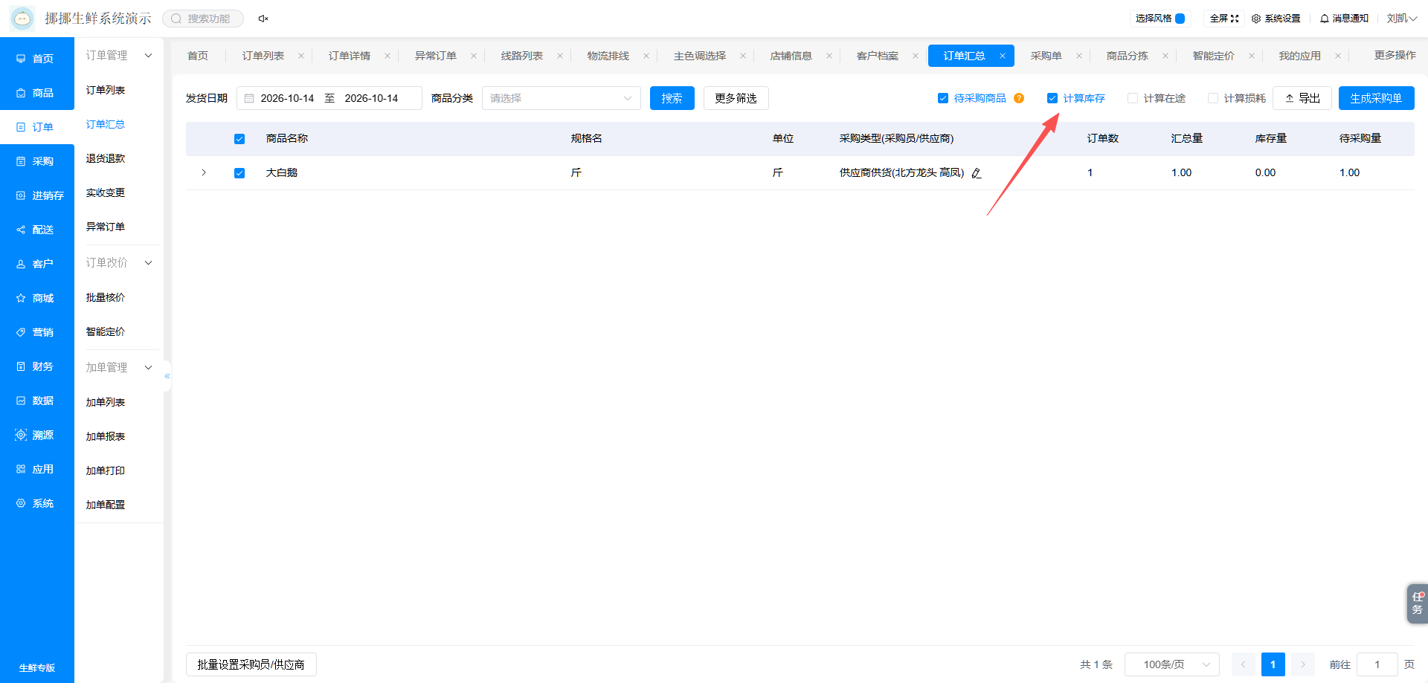
Task: Enable the 计算在途 checkbox
Action: point(1133,98)
